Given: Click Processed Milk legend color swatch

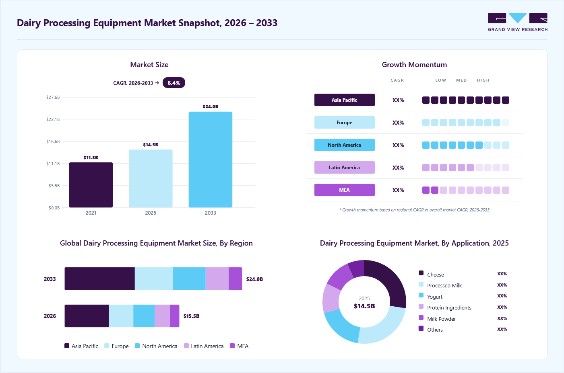Looking at the screenshot, I should [421, 284].
